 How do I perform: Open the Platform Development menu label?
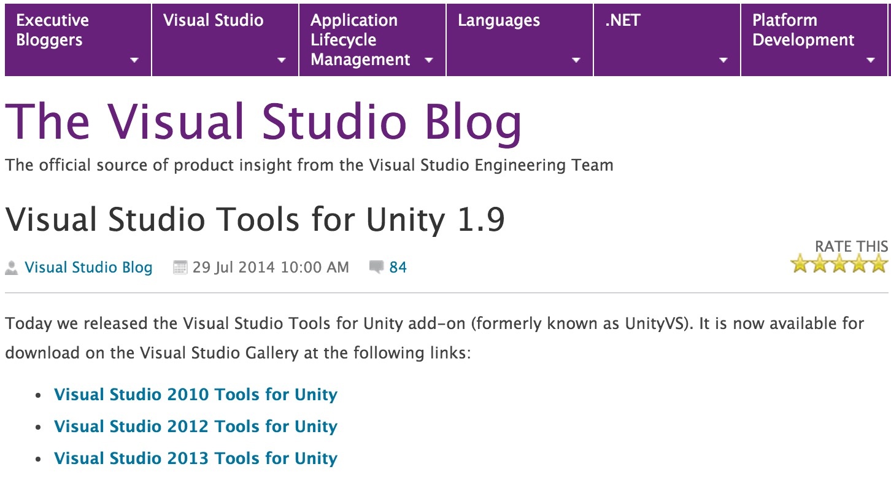coord(803,30)
